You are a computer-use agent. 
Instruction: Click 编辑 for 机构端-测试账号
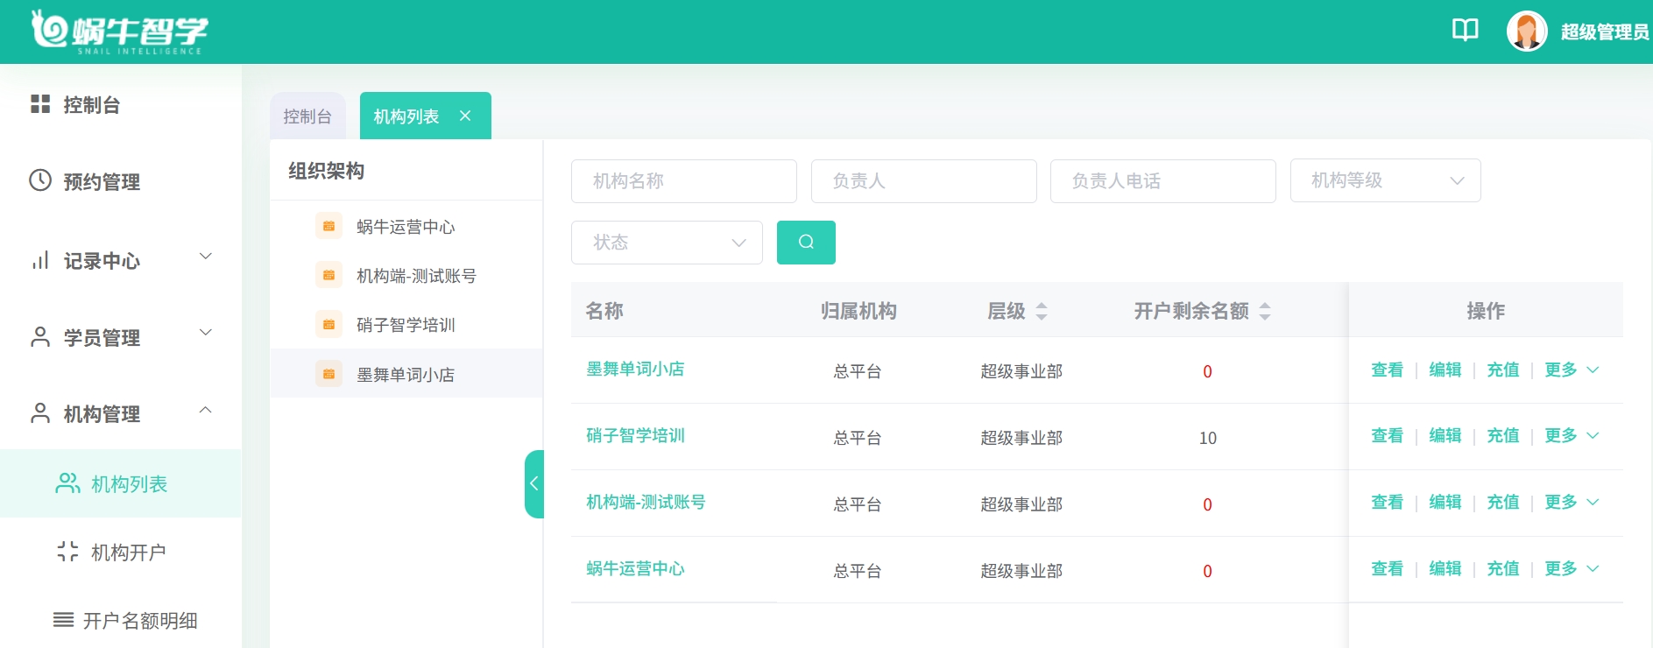click(1445, 502)
